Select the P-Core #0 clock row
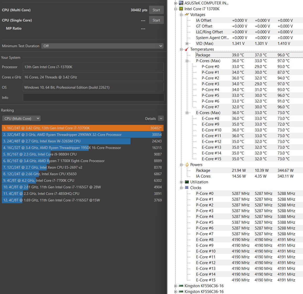The height and width of the screenshot is (294, 303). [249, 194]
